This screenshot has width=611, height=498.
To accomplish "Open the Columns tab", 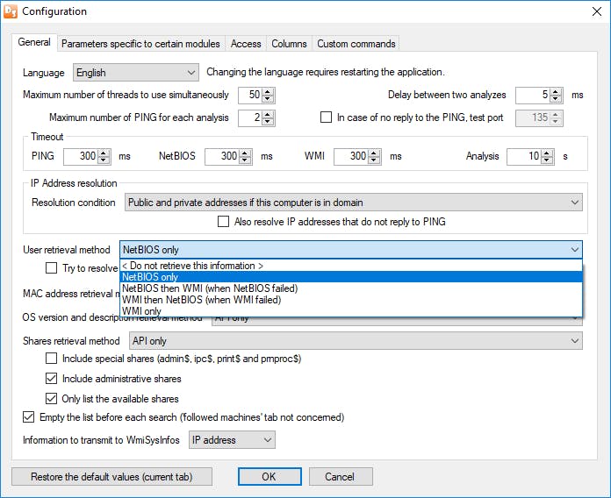I will (289, 44).
